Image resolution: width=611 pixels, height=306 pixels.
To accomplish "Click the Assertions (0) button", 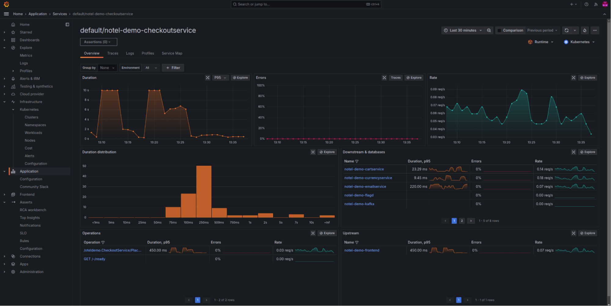I will pos(98,42).
